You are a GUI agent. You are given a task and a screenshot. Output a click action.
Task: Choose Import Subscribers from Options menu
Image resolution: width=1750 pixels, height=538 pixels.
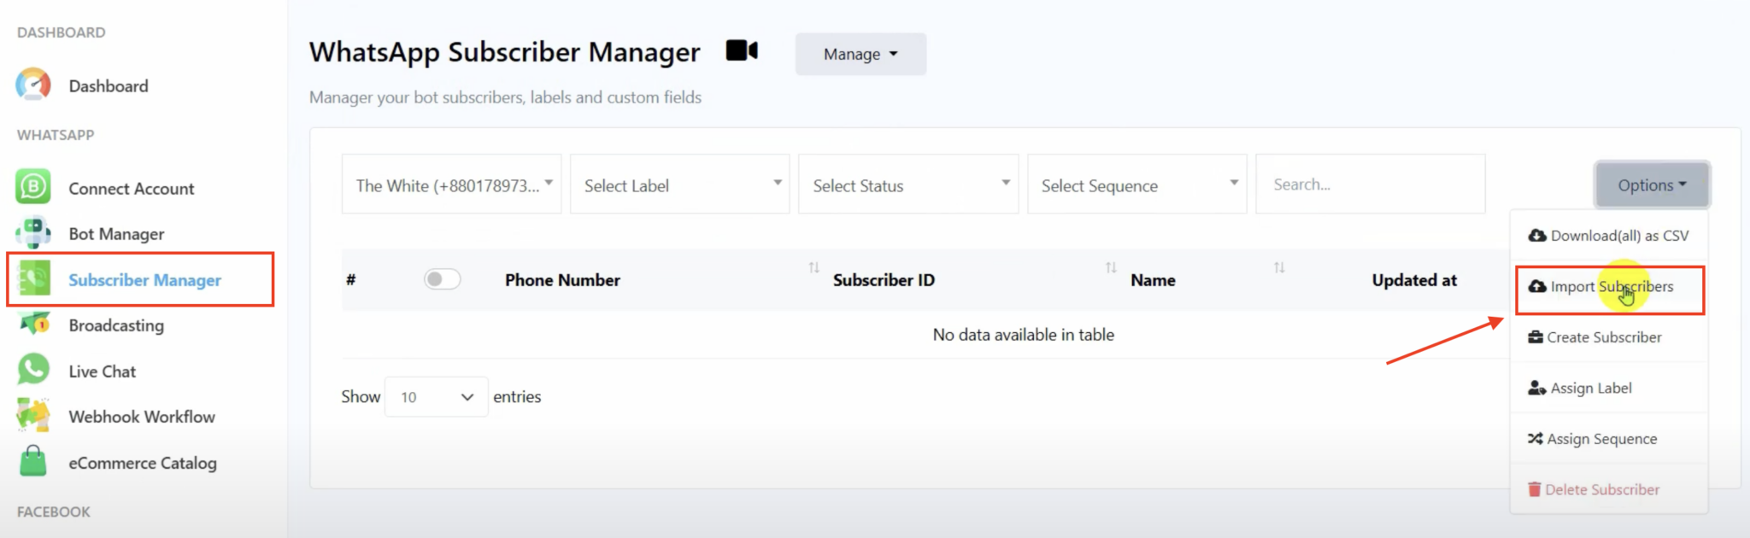(x=1609, y=287)
